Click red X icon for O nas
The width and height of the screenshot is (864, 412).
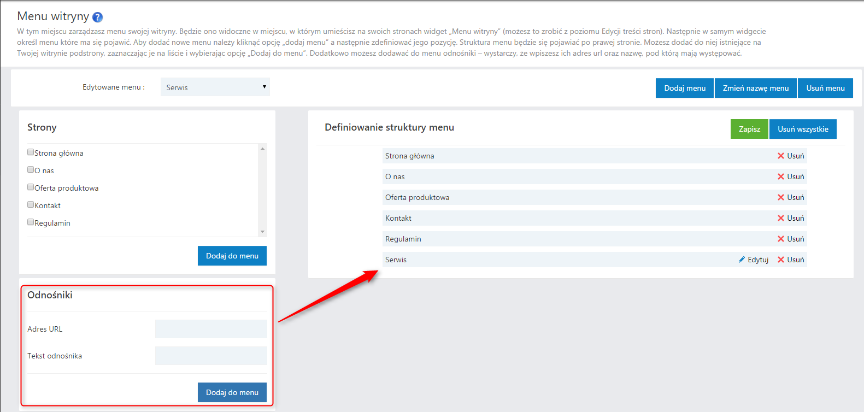point(781,176)
